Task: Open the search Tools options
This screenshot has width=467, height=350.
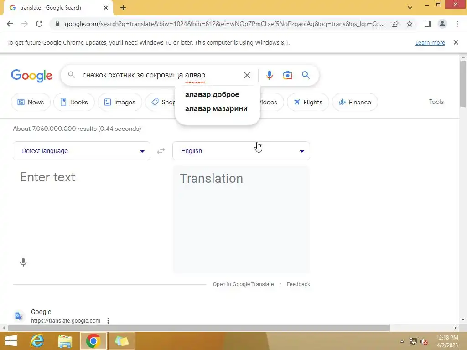Action: pos(436,102)
